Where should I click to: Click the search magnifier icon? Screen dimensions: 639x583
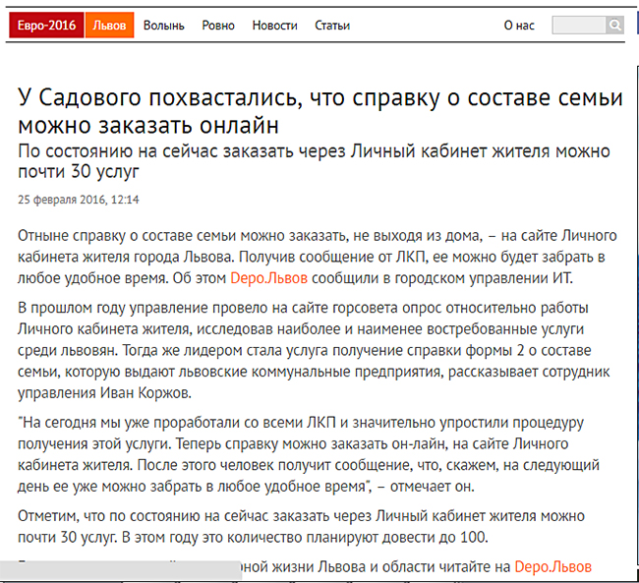(x=614, y=26)
